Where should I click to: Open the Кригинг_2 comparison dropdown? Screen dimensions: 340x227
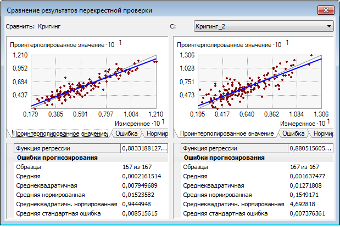point(264,26)
